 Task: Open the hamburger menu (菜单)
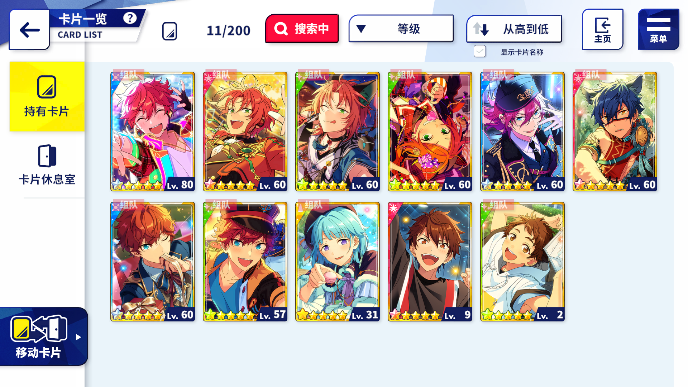pos(658,30)
